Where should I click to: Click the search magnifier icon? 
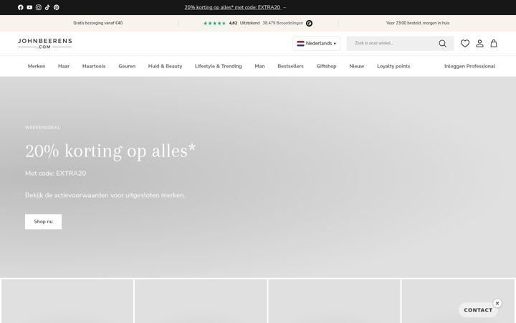coord(442,44)
